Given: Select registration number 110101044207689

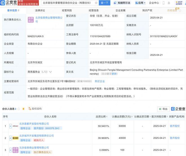Looking at the screenshot, I should point(100,36).
